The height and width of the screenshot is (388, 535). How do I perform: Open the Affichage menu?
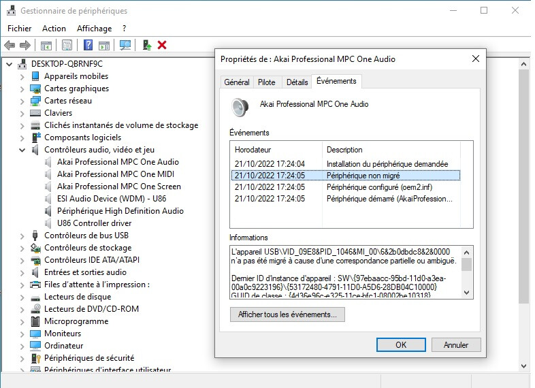point(94,29)
